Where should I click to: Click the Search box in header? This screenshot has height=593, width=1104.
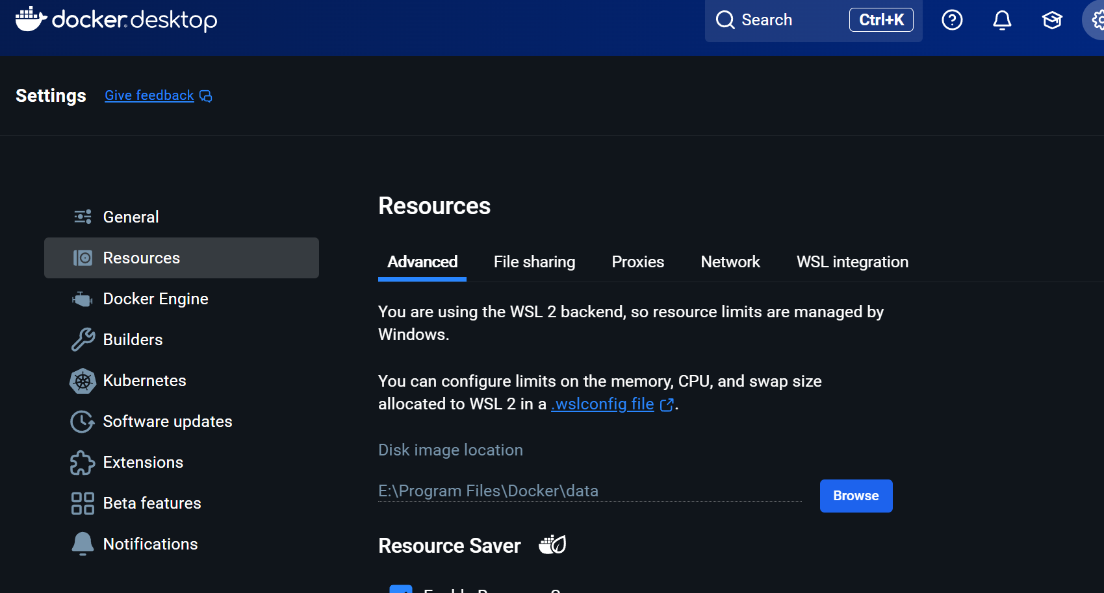pos(814,20)
